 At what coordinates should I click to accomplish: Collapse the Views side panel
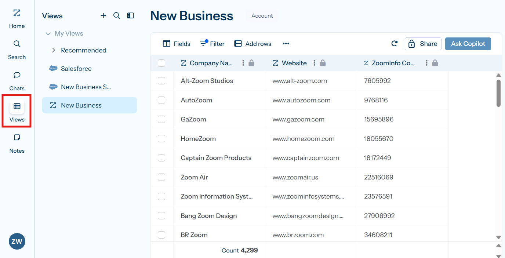[x=130, y=15]
